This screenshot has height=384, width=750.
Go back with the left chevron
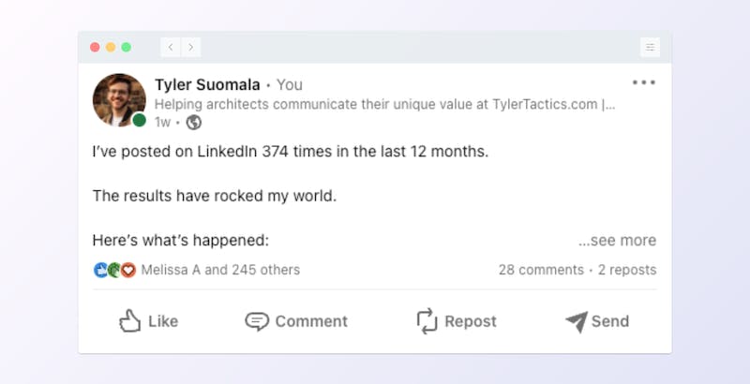[171, 47]
